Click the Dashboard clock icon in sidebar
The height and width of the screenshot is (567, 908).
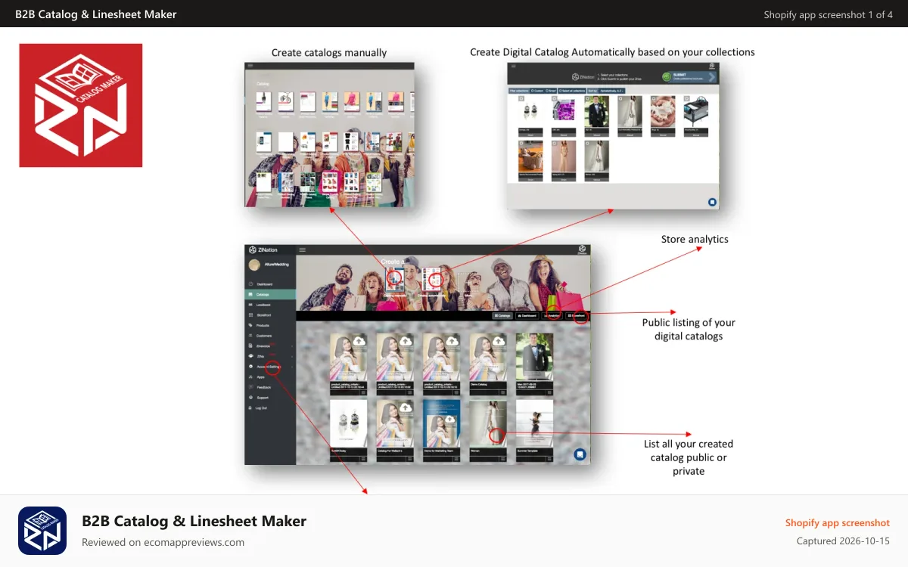click(x=250, y=284)
